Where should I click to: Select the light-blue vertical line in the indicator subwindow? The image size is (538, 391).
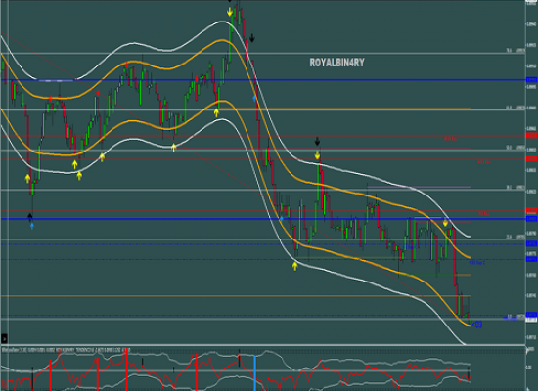[x=255, y=373]
